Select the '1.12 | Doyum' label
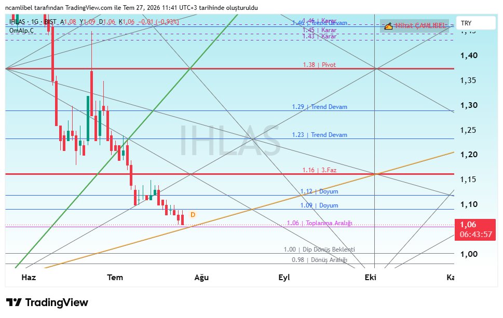The height and width of the screenshot is (318, 503). click(x=319, y=191)
